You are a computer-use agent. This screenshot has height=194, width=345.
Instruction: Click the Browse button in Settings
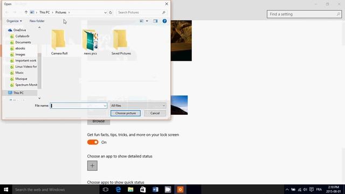tap(98, 121)
